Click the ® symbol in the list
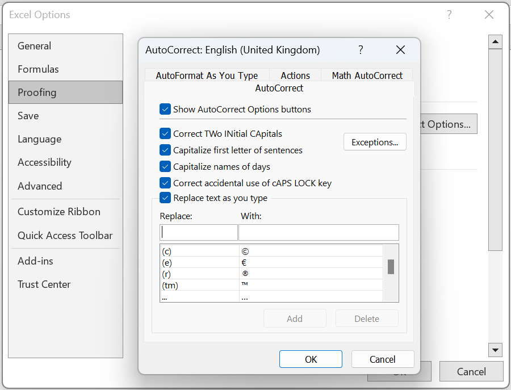This screenshot has width=511, height=390. tap(245, 274)
